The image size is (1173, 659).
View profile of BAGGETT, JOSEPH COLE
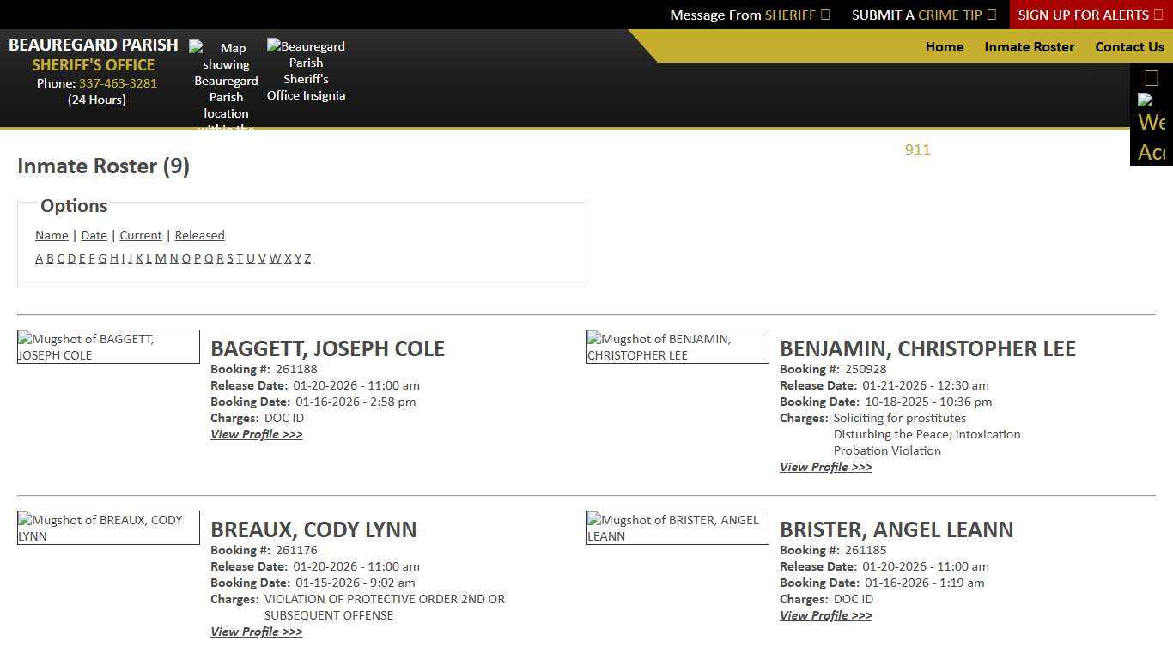[256, 434]
